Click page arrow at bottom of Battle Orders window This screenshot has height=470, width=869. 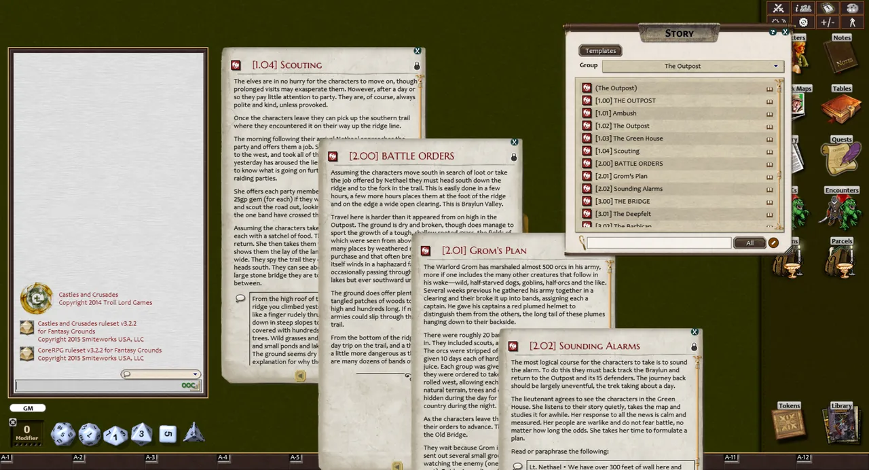[397, 466]
